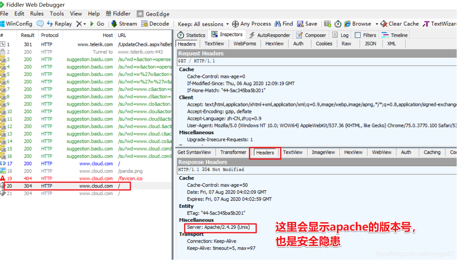This screenshot has height=260, width=457.
Task: Open the AutoResponder tab
Action: (x=270, y=35)
